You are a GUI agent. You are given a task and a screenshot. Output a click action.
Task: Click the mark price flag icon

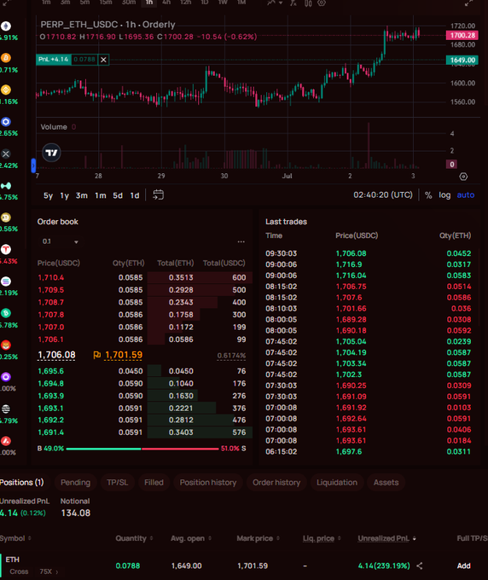pyautogui.click(x=97, y=355)
